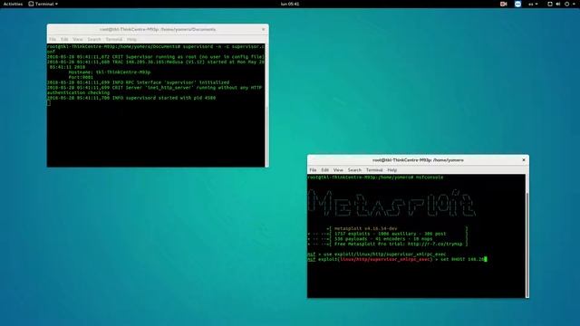
Task: Close the msfconsole terminal window
Action: (x=524, y=160)
